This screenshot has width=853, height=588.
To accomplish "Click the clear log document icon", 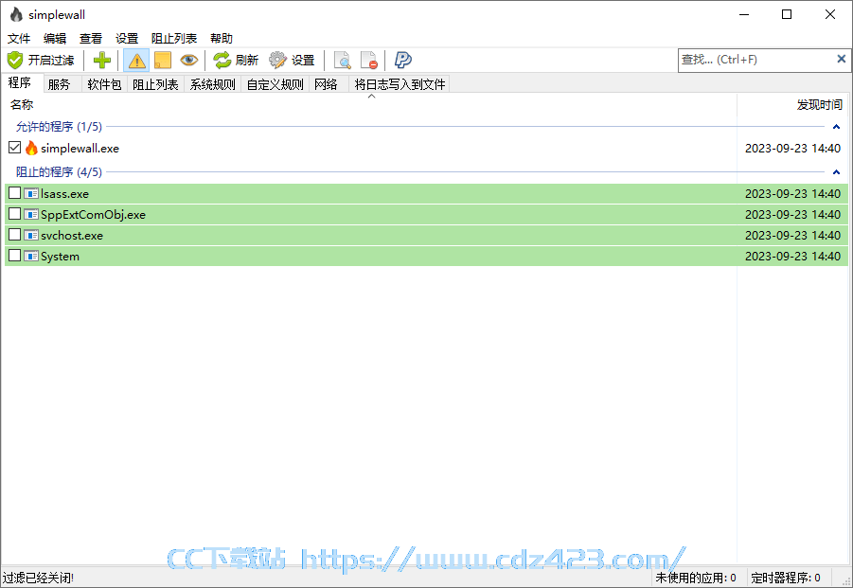I will [368, 60].
